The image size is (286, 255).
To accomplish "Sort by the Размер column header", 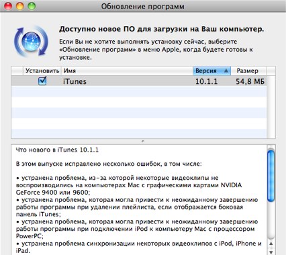I will coord(248,71).
